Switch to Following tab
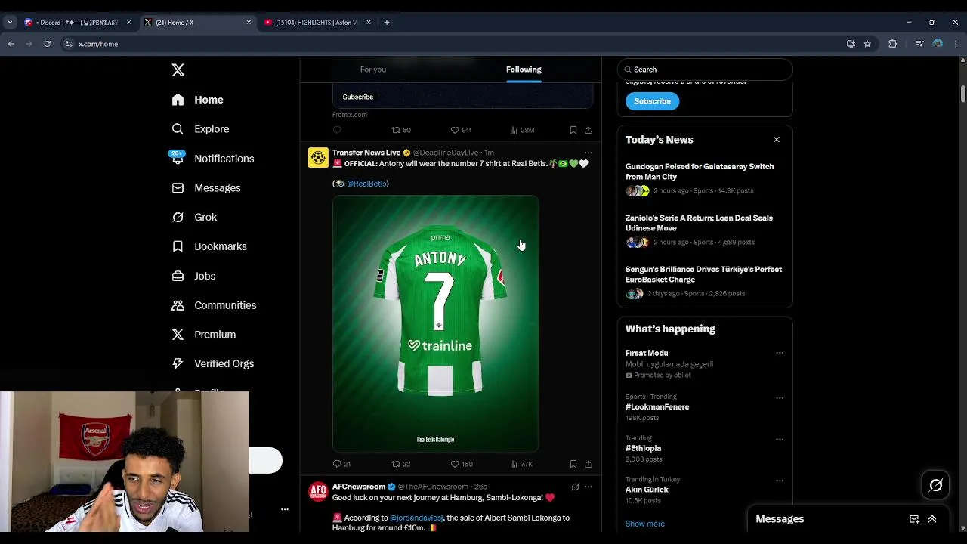This screenshot has width=967, height=544. pos(524,70)
